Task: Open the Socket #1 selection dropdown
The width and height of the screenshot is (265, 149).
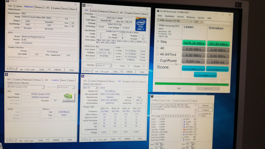Action: (104, 65)
